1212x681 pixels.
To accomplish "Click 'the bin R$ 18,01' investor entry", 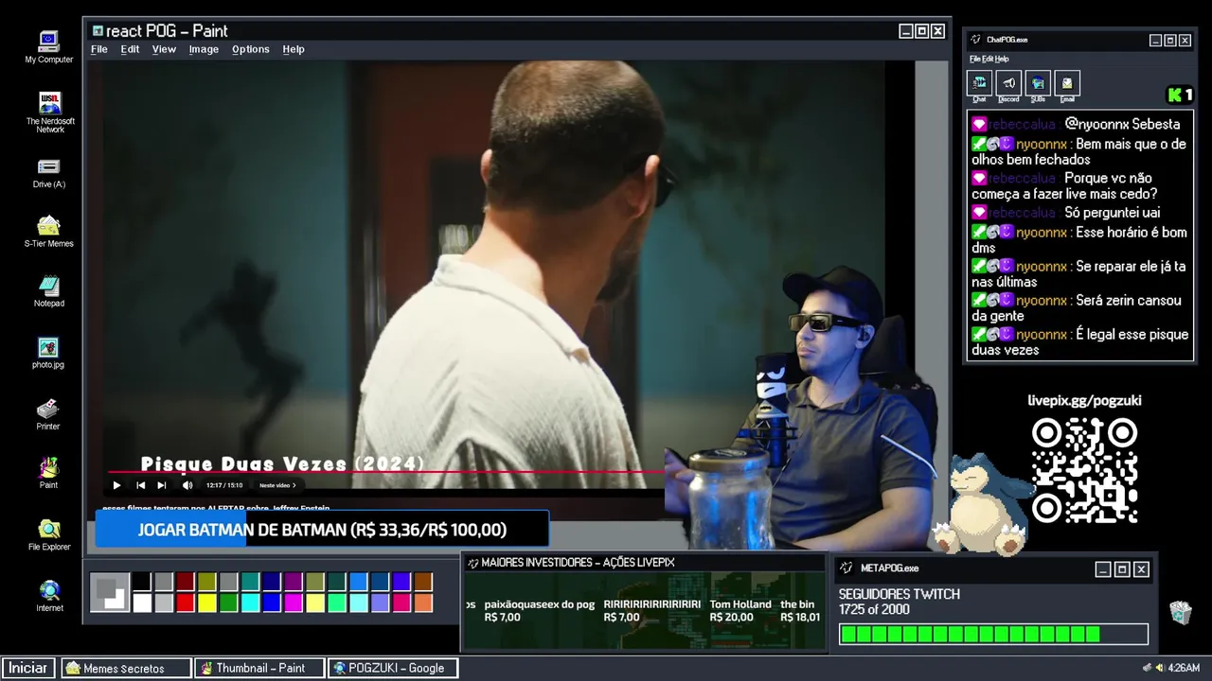I will tap(799, 611).
